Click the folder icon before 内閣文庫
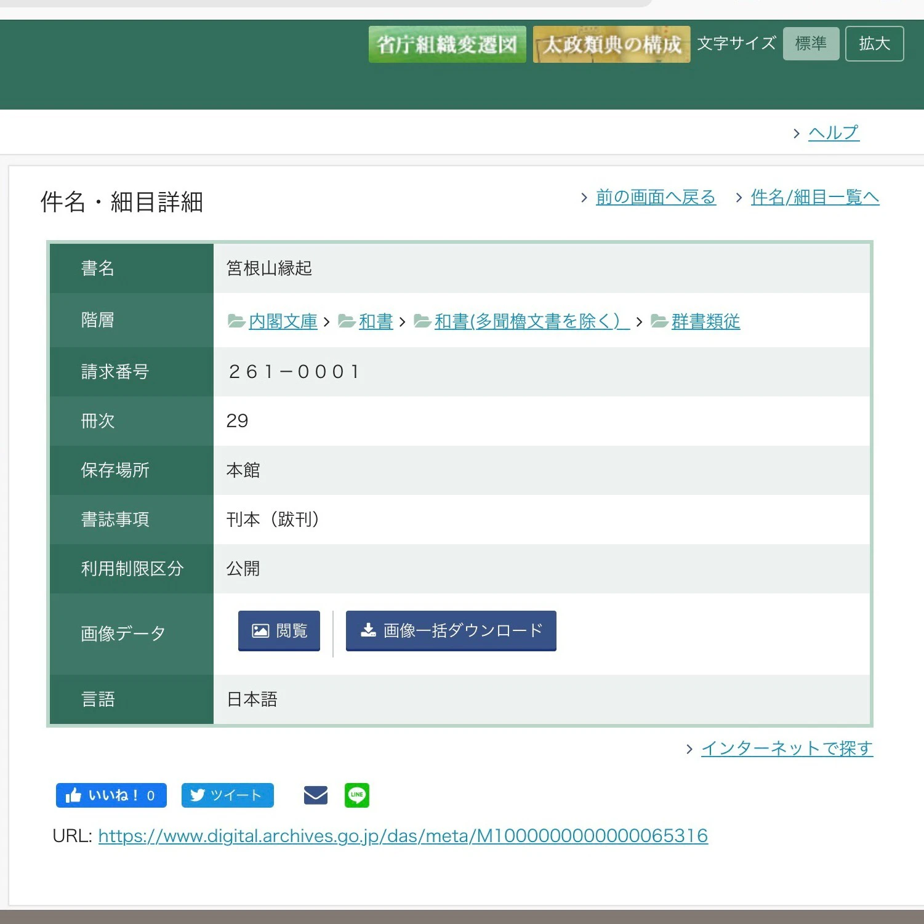This screenshot has height=924, width=924. point(236,321)
